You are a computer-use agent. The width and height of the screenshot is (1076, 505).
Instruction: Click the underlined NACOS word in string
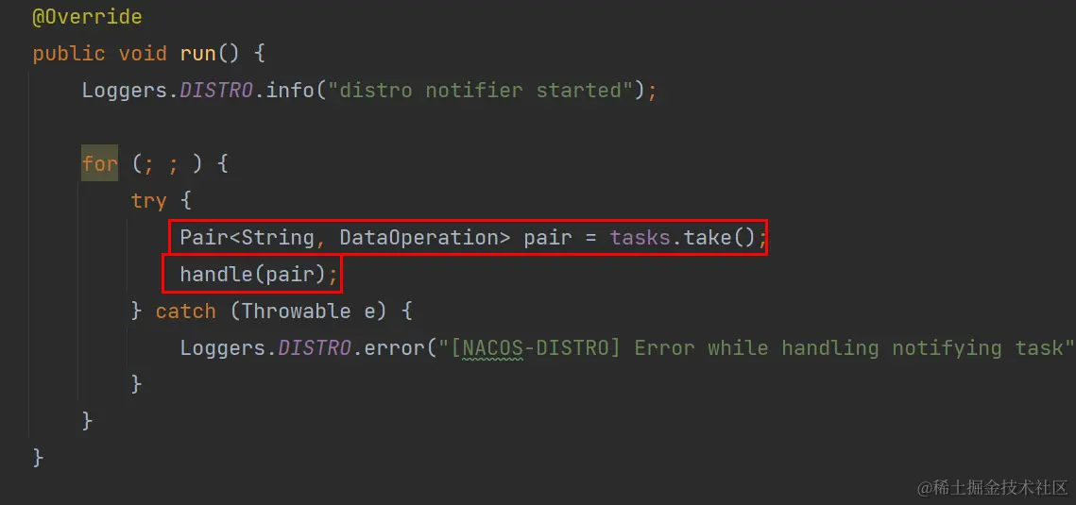pyautogui.click(x=492, y=348)
